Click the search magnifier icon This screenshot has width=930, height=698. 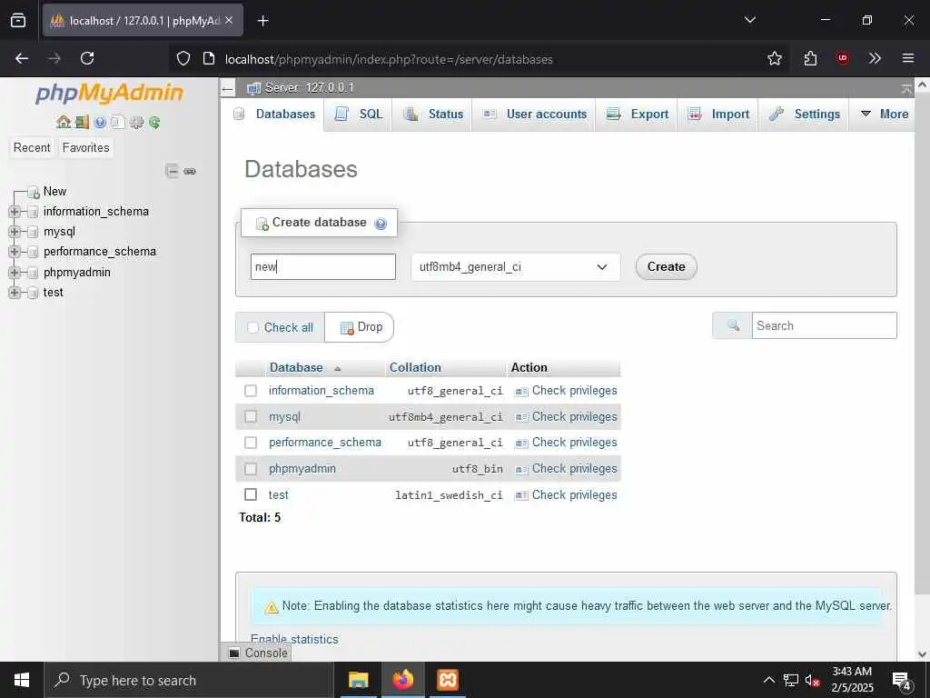pyautogui.click(x=733, y=325)
